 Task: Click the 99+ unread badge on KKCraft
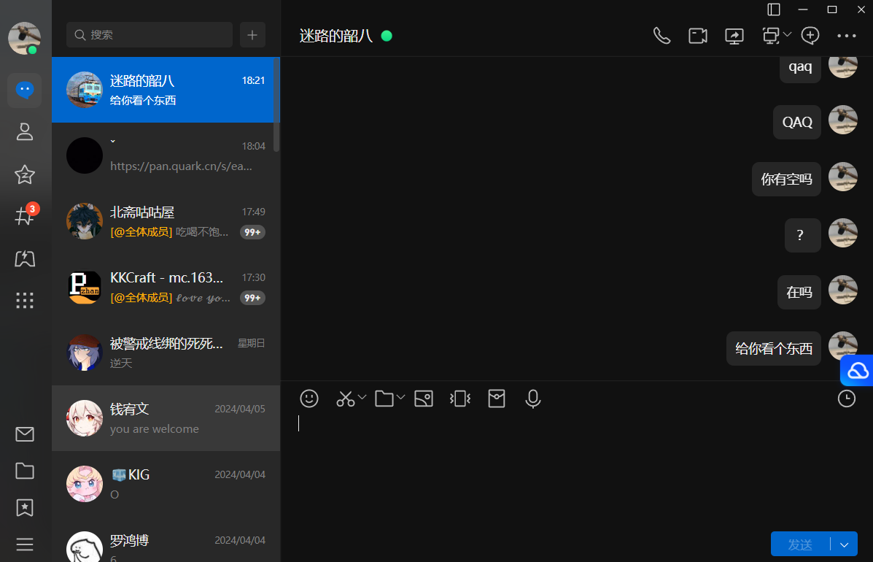(x=252, y=298)
